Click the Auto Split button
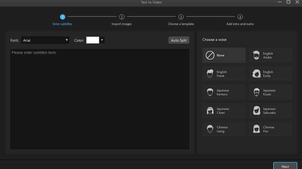 pos(179,40)
